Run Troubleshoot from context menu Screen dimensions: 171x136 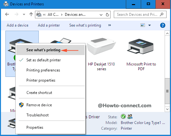point(50,115)
